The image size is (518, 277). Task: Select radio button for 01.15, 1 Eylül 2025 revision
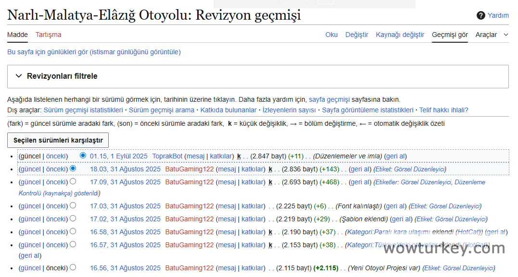click(83, 156)
